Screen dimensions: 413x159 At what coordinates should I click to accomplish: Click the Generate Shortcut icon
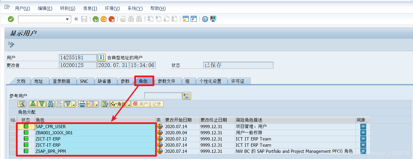[x=193, y=19]
